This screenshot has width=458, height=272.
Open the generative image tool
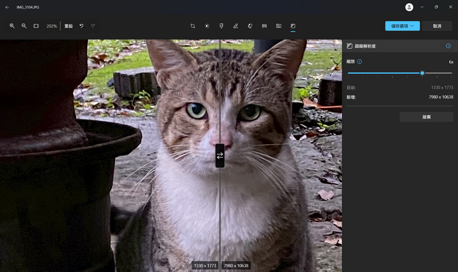coord(279,26)
